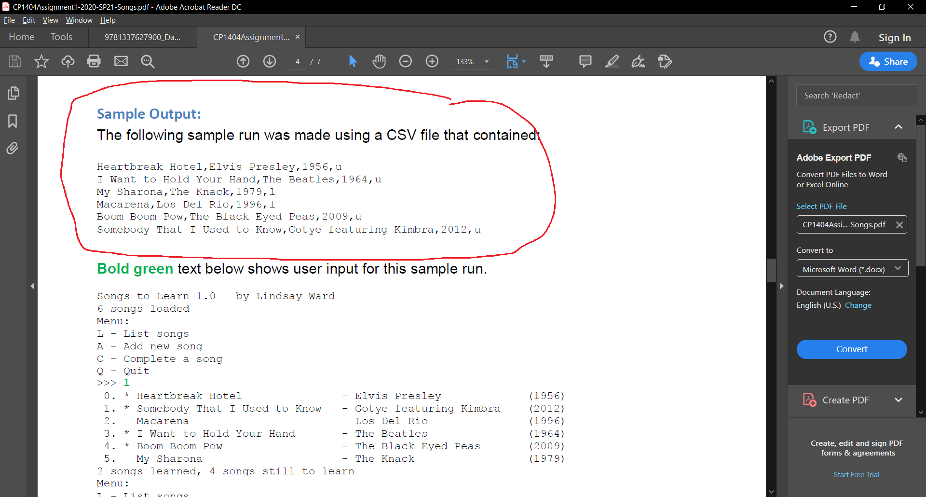Add a sticky note comment
The width and height of the screenshot is (926, 497).
585,61
